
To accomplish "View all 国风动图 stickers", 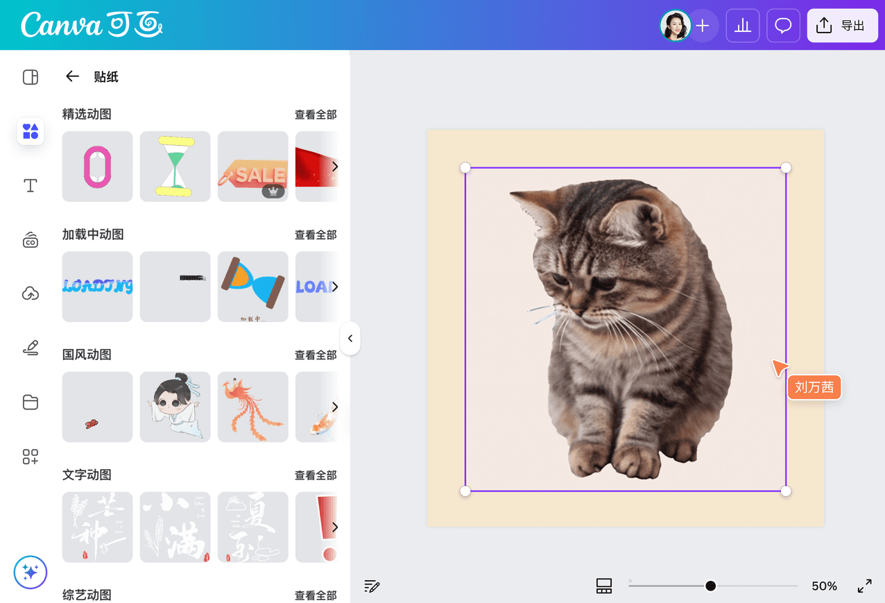I will pos(316,355).
